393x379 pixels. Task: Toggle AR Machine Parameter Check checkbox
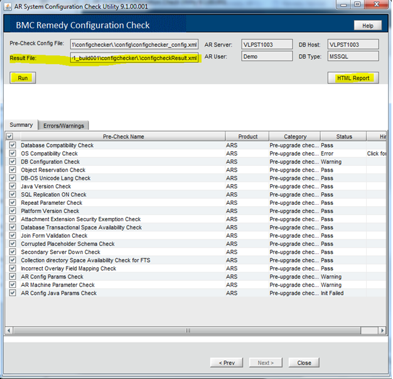coord(13,285)
